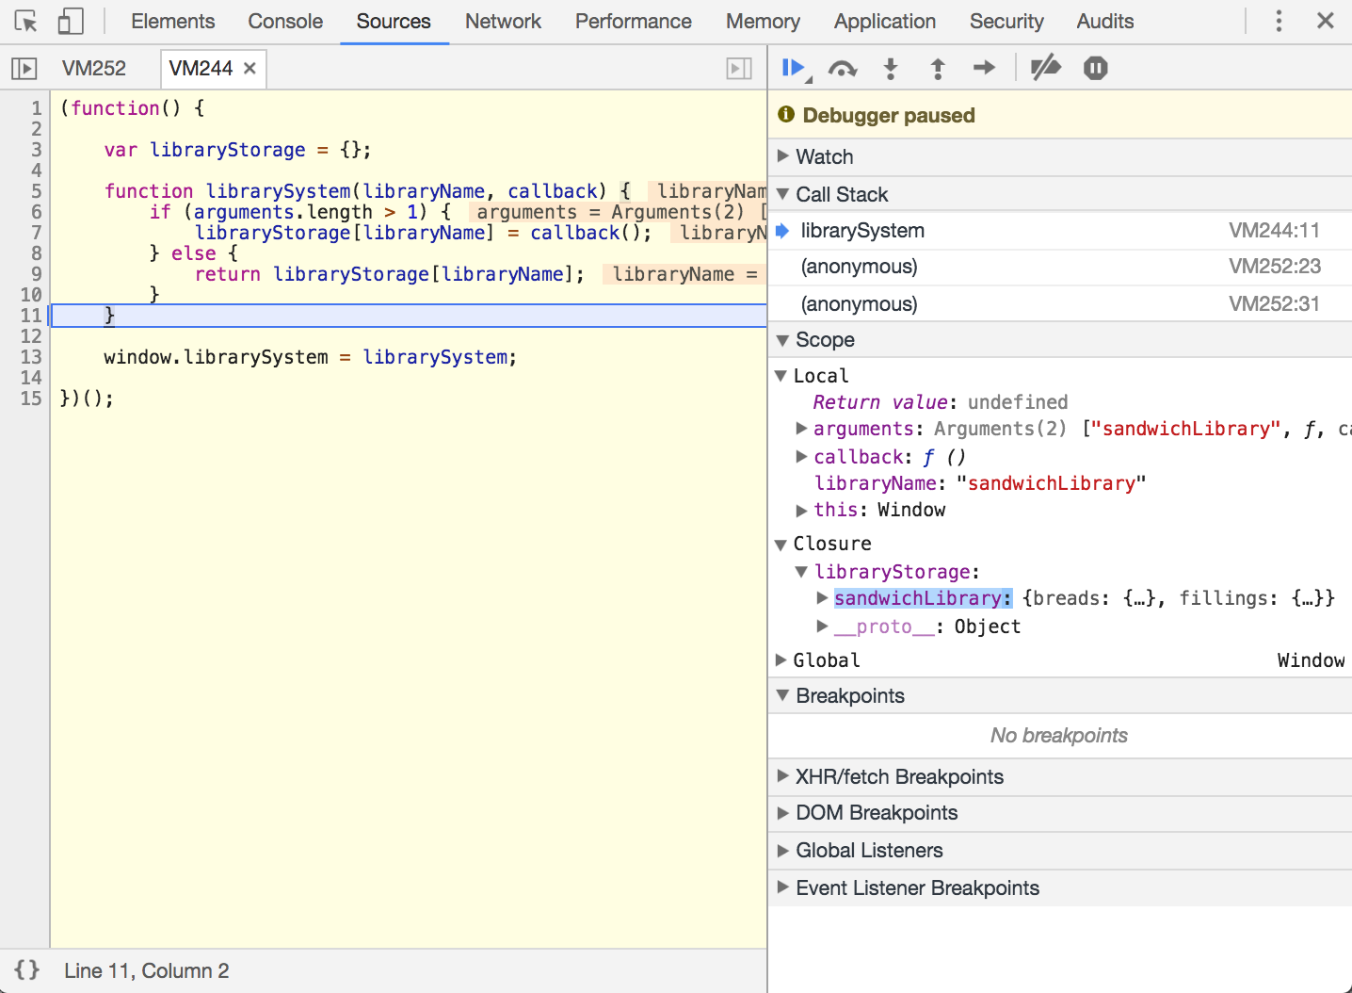Screen dimensions: 1352x993
Task: Click the Return value: undefined row
Action: point(941,402)
